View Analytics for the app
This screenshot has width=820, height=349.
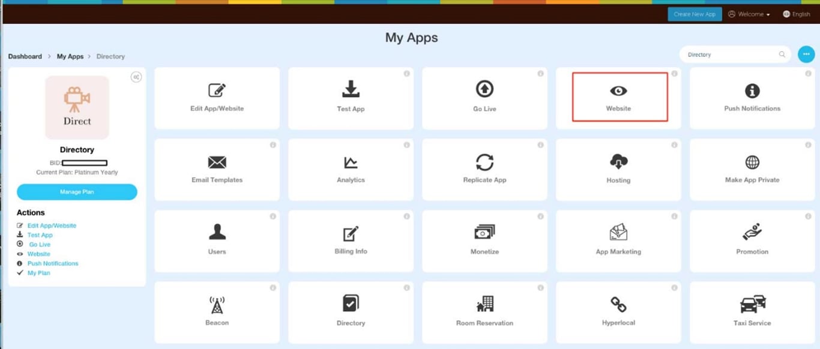(x=351, y=169)
